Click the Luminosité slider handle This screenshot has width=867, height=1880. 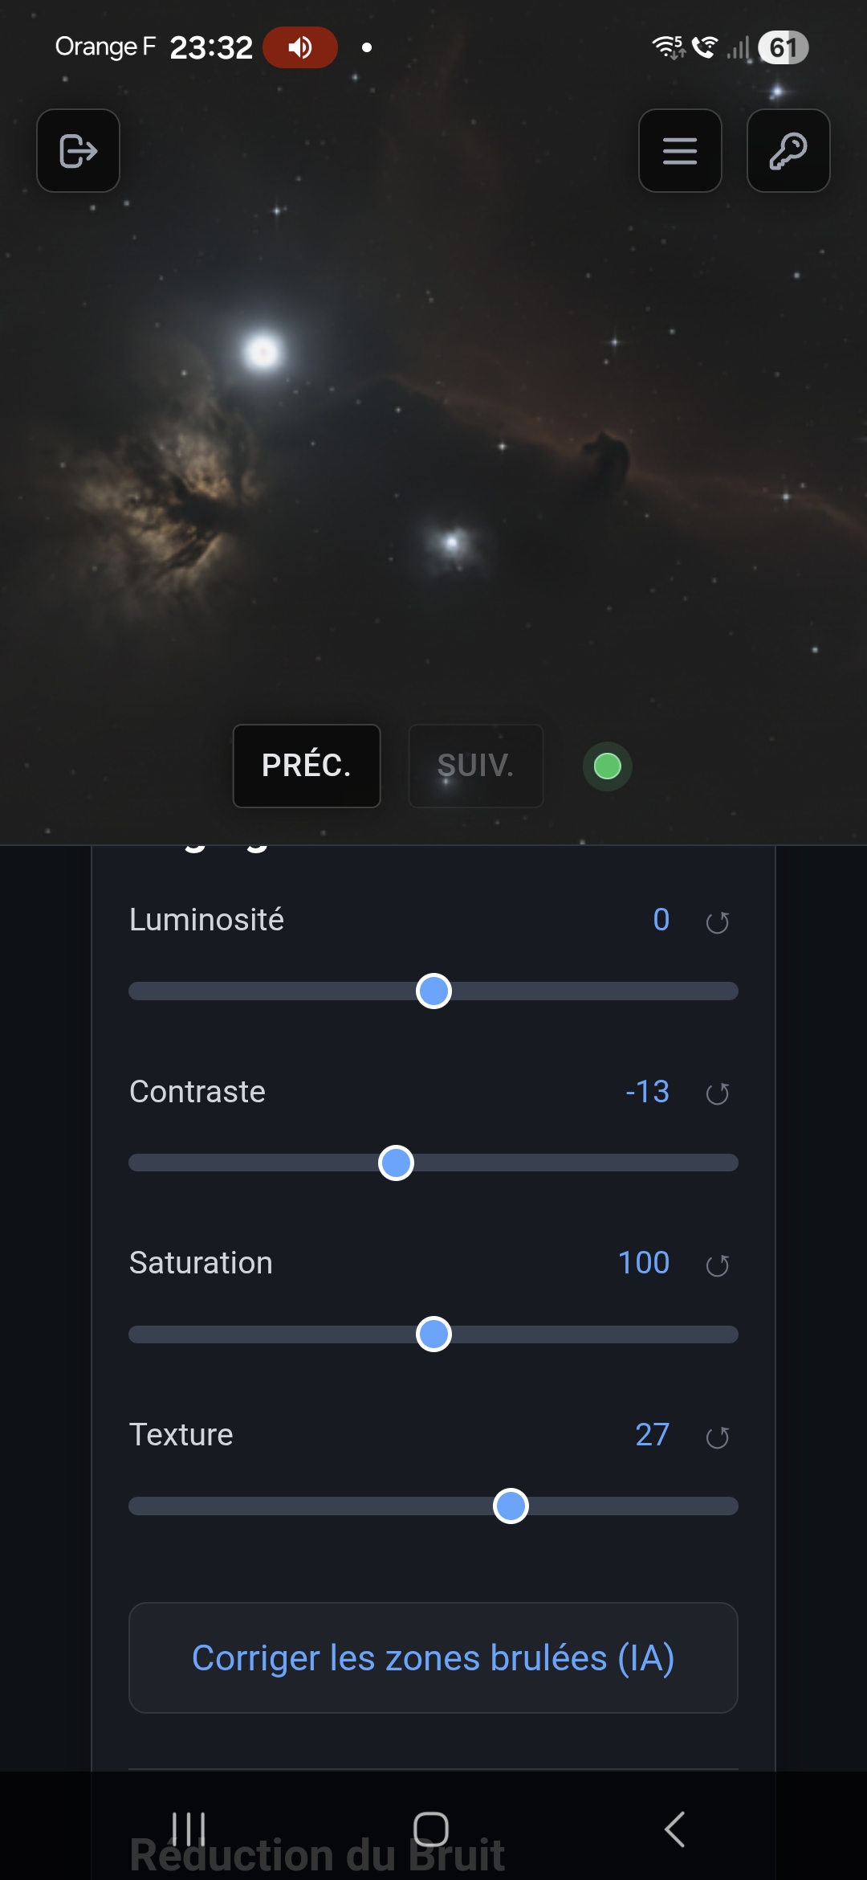coord(433,991)
